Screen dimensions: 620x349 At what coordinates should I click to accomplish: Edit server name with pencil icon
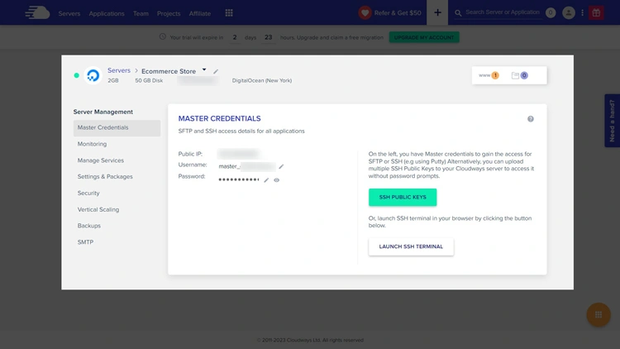(x=217, y=72)
